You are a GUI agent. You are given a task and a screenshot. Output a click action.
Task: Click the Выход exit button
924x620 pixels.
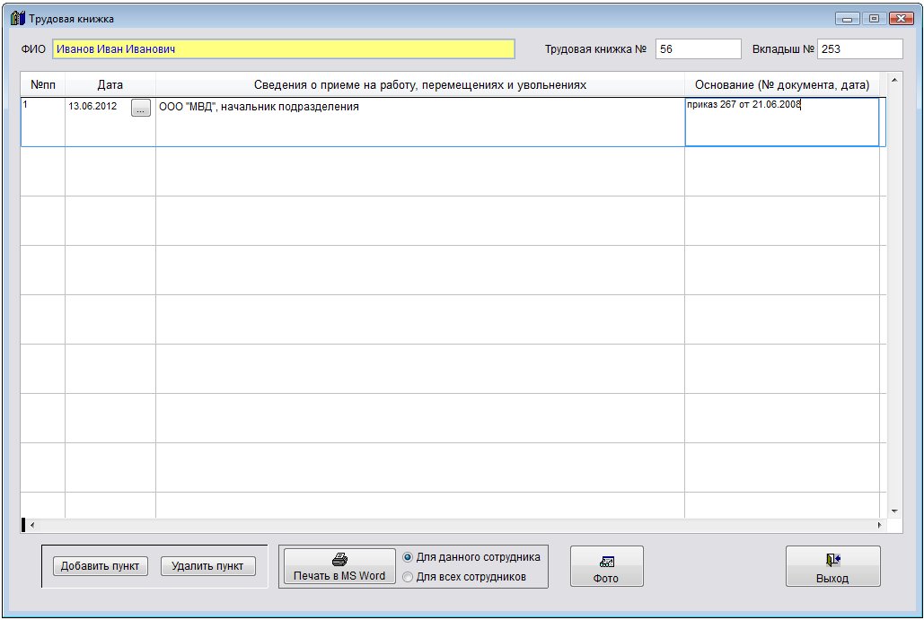(x=832, y=566)
